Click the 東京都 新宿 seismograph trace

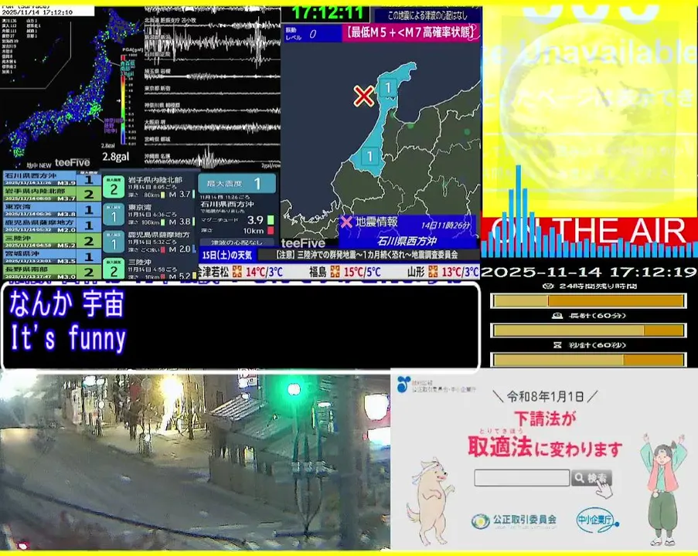point(212,94)
